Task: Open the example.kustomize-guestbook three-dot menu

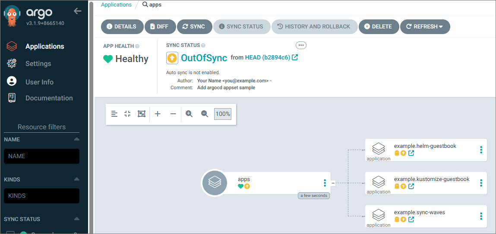Action: coord(481,183)
